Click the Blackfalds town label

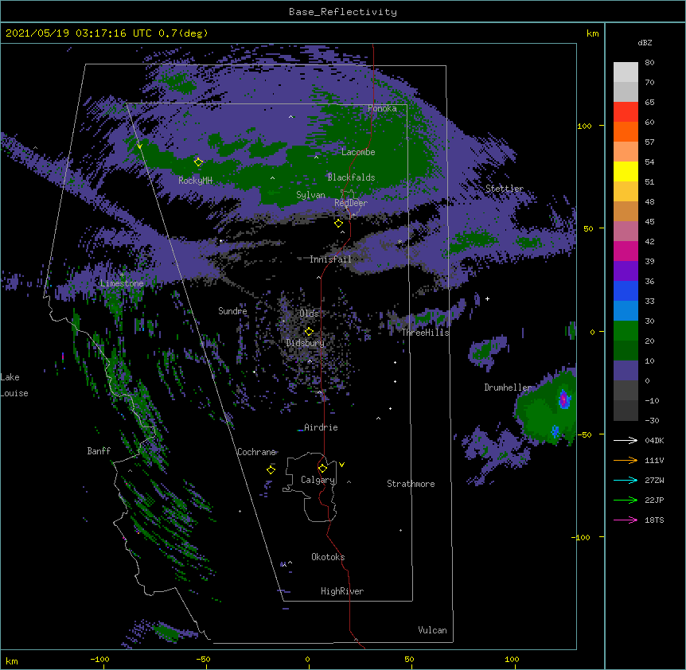point(351,177)
